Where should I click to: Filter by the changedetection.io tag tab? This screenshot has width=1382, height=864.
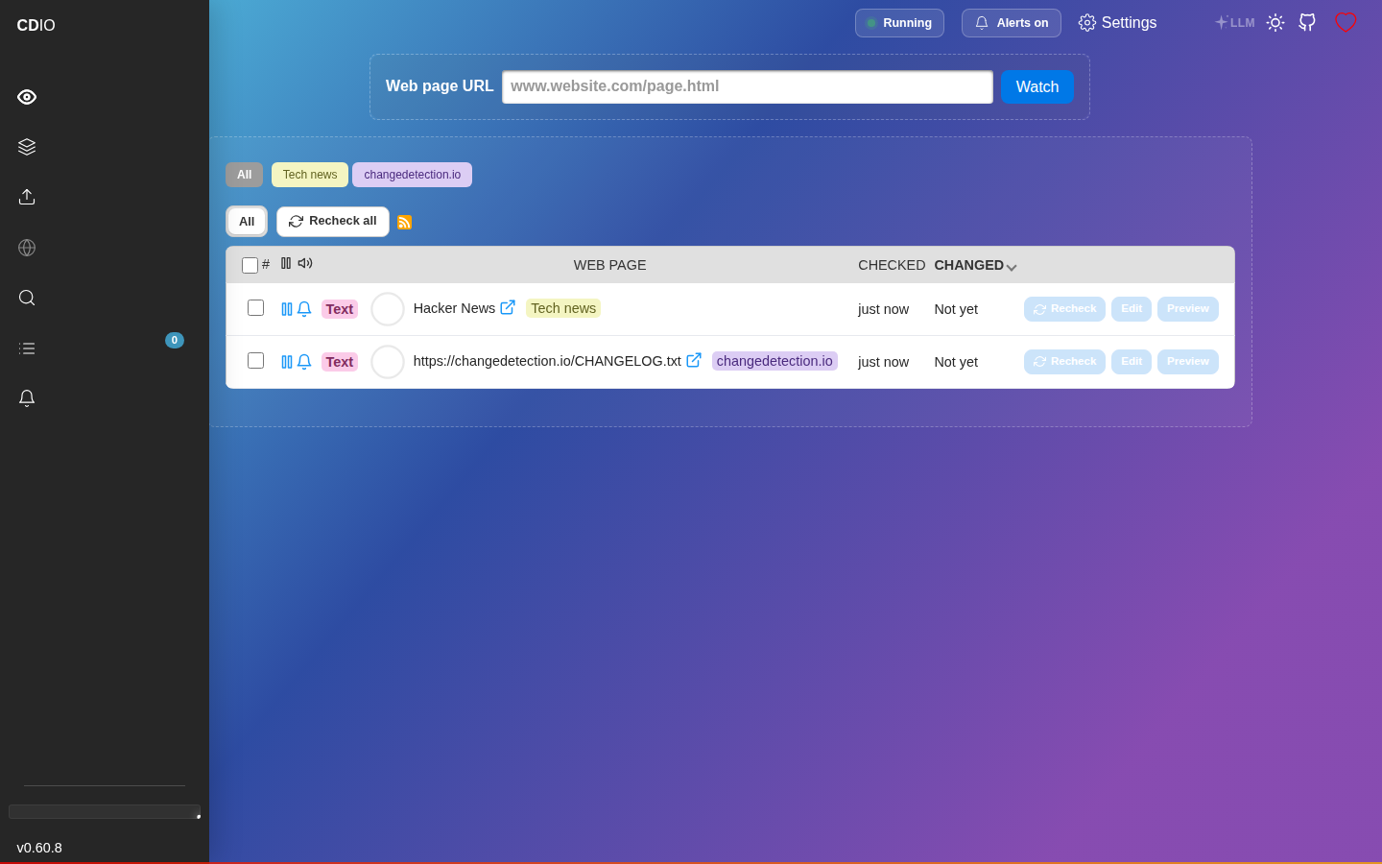(413, 175)
